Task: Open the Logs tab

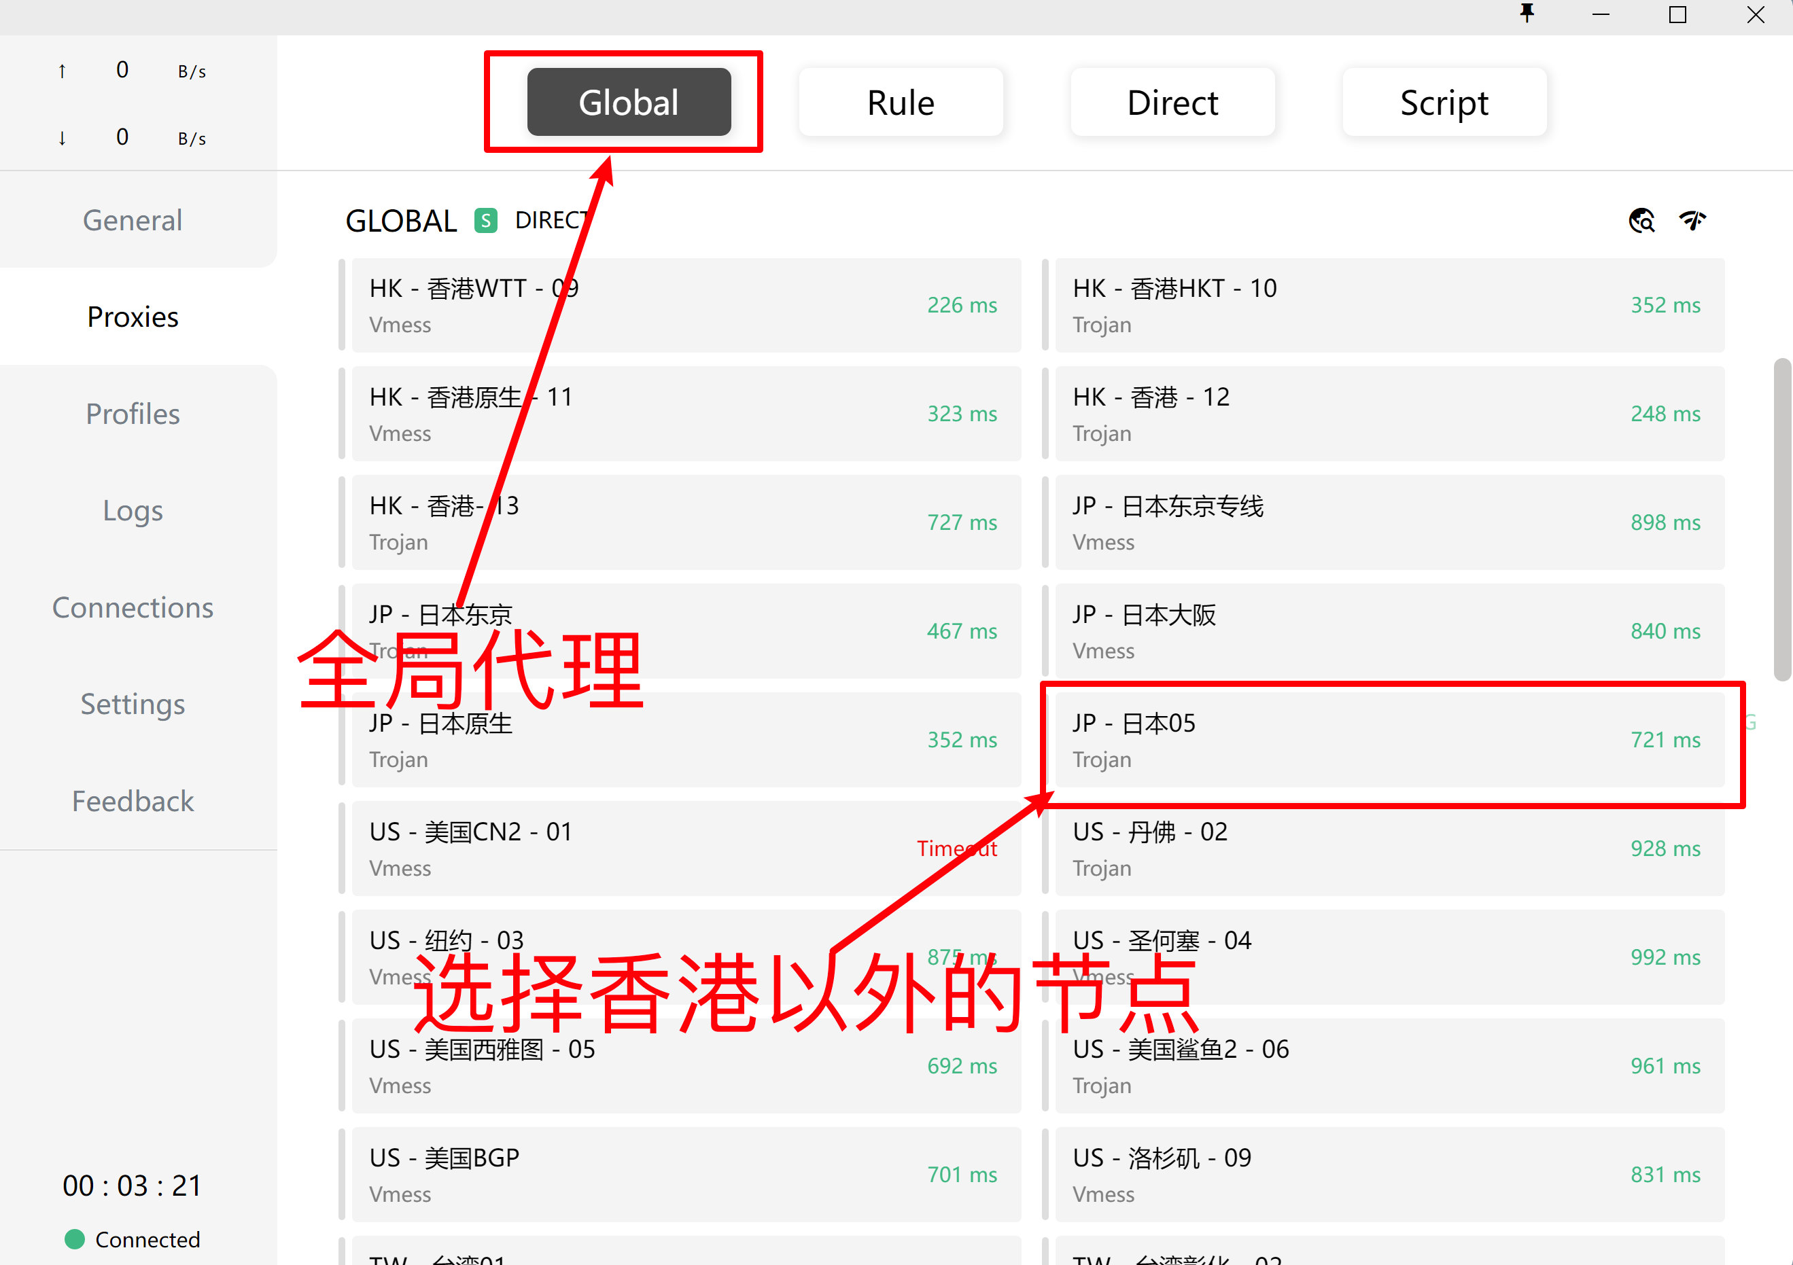Action: click(x=133, y=510)
